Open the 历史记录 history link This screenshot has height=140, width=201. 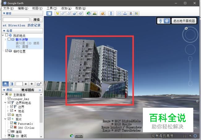34,25
